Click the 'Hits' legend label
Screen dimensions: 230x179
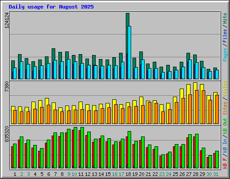225,18
